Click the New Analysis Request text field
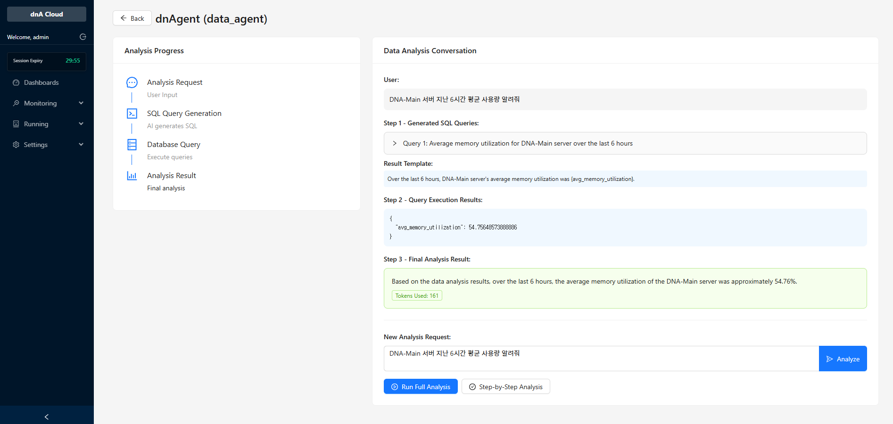The image size is (893, 424). pos(601,359)
